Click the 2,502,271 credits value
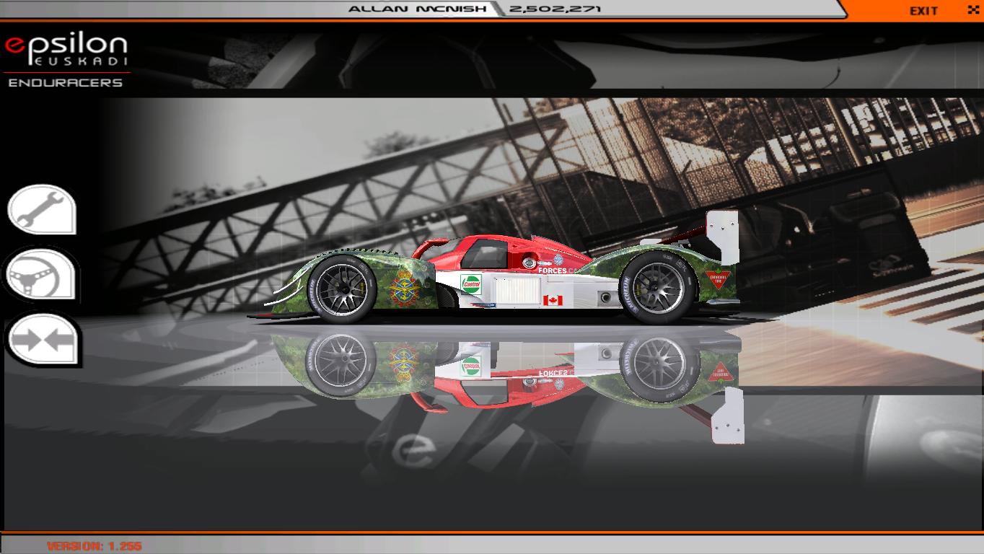This screenshot has height=554, width=984. point(555,9)
